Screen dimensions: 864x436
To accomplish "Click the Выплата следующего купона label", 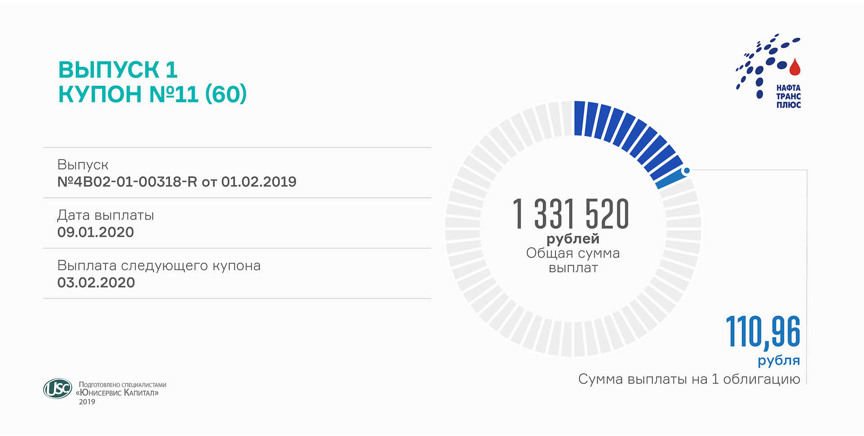I will coord(159,266).
